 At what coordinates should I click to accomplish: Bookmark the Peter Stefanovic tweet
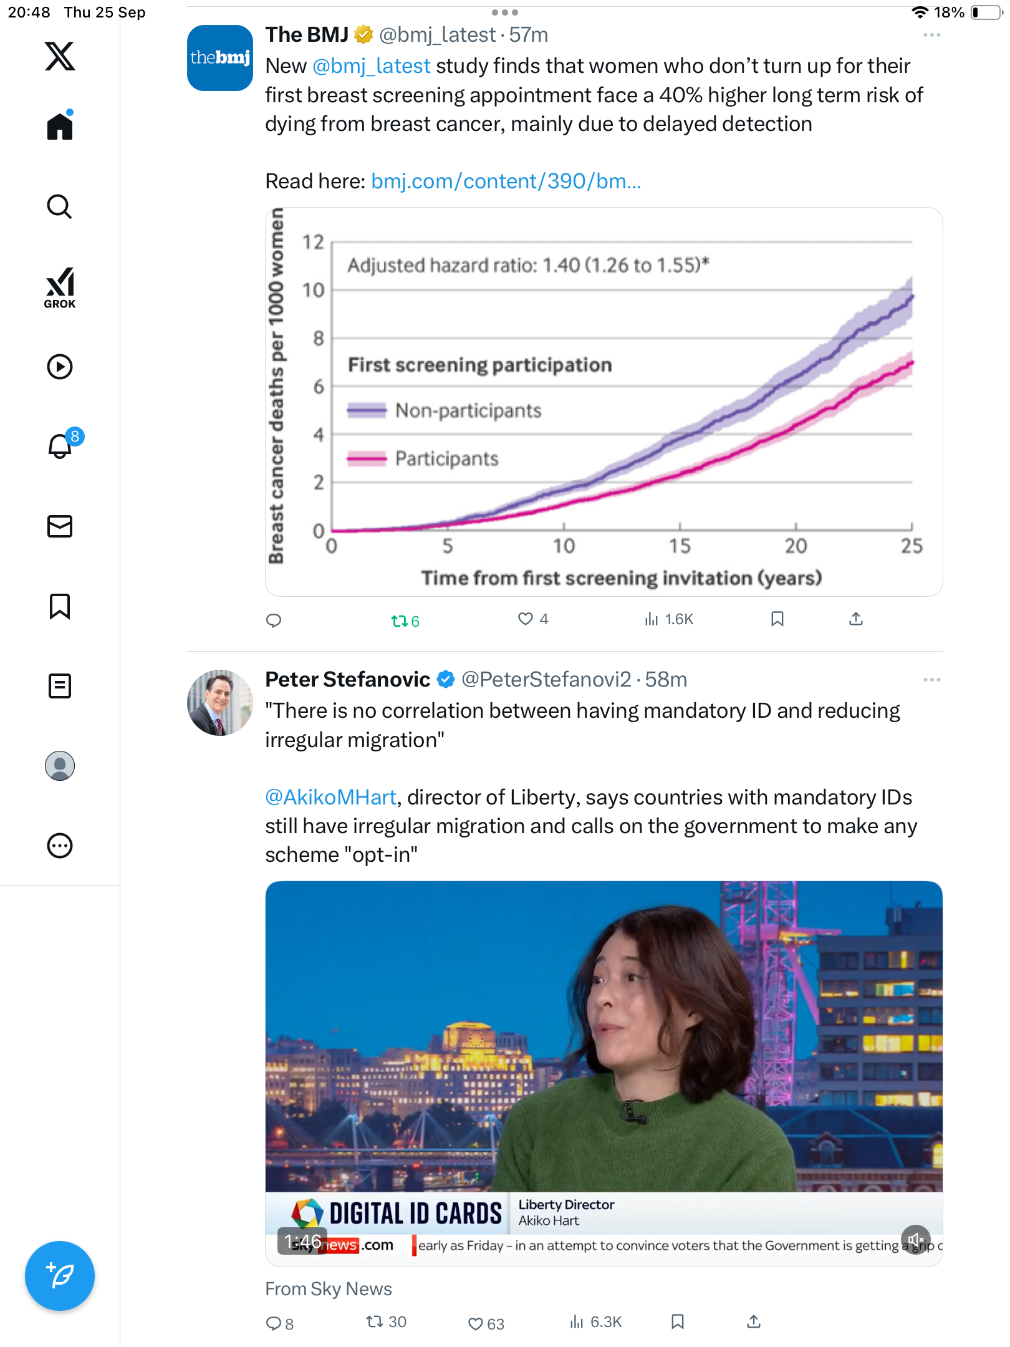(x=678, y=1321)
